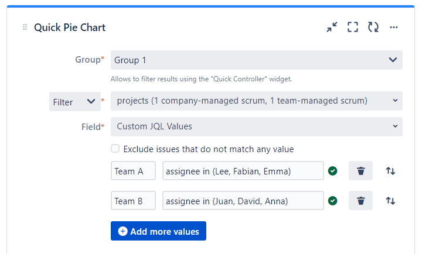The image size is (429, 254).
Task: Edit the Team A name field
Action: pyautogui.click(x=133, y=171)
